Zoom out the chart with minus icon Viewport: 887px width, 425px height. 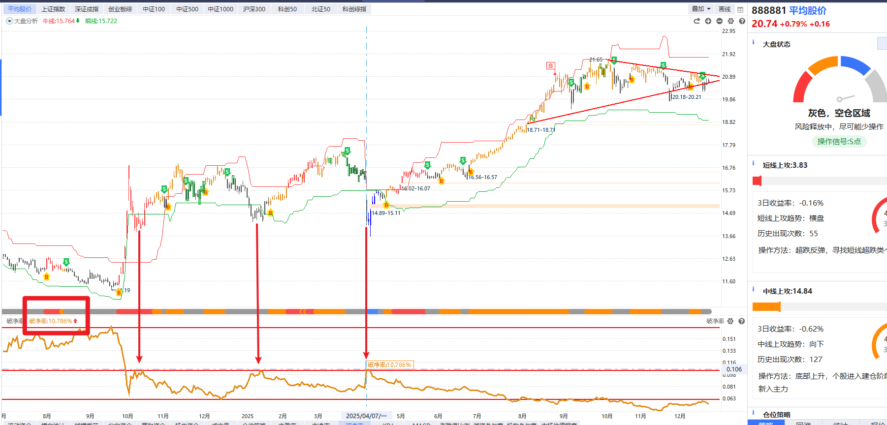pos(719,21)
